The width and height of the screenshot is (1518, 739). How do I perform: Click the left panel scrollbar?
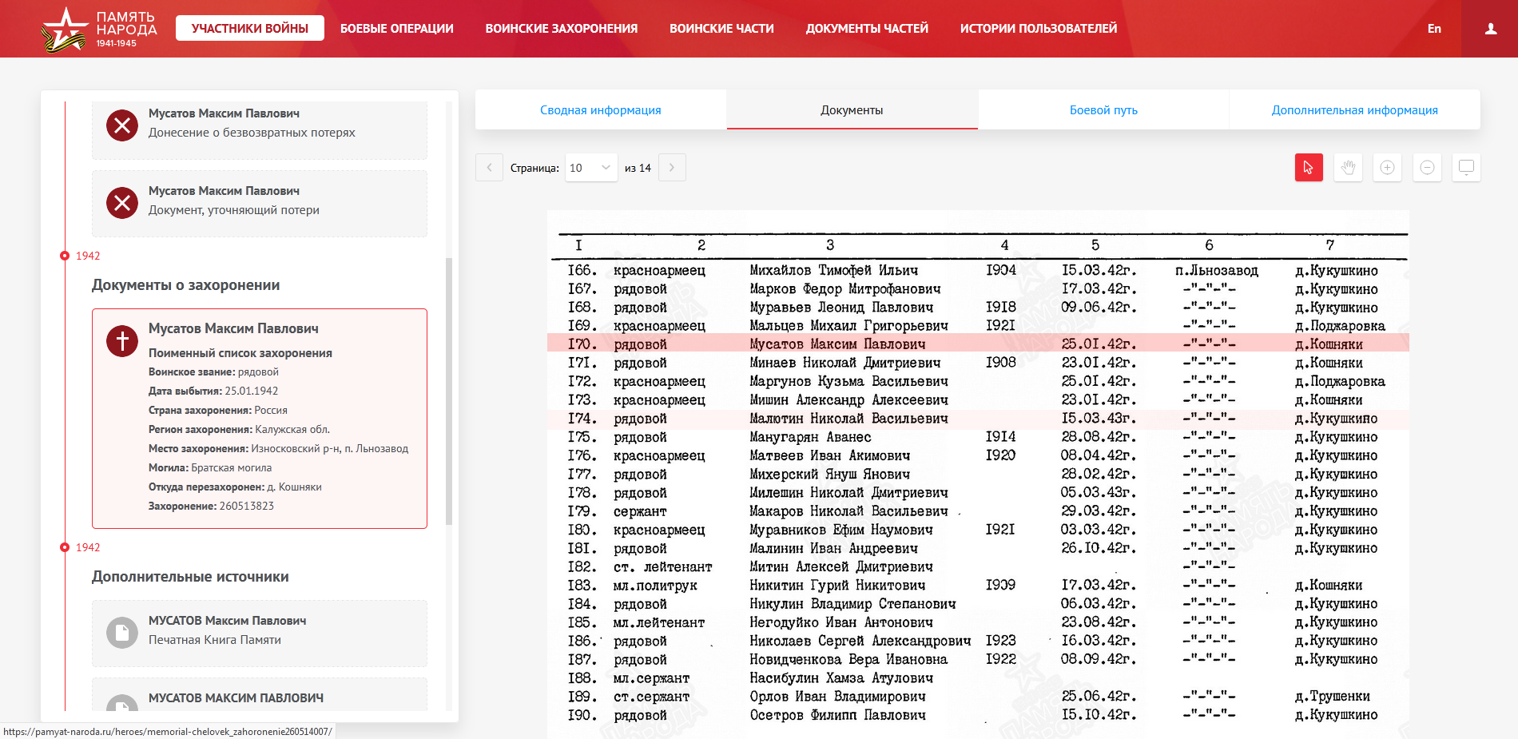(449, 391)
